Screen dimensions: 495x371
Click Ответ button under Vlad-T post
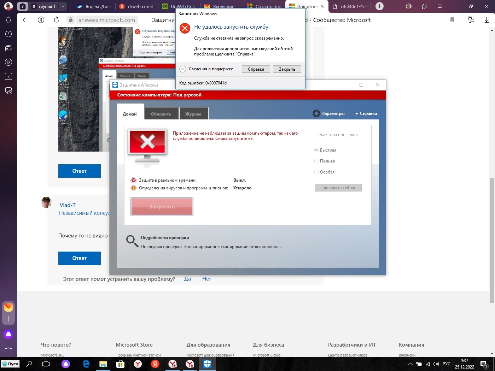pos(80,258)
